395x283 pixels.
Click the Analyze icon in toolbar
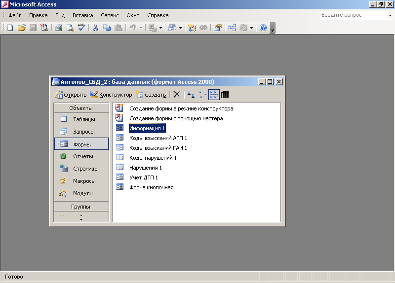[172, 28]
